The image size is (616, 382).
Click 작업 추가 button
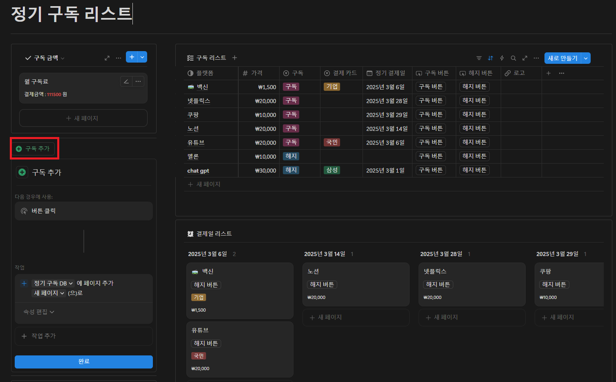tap(84, 336)
